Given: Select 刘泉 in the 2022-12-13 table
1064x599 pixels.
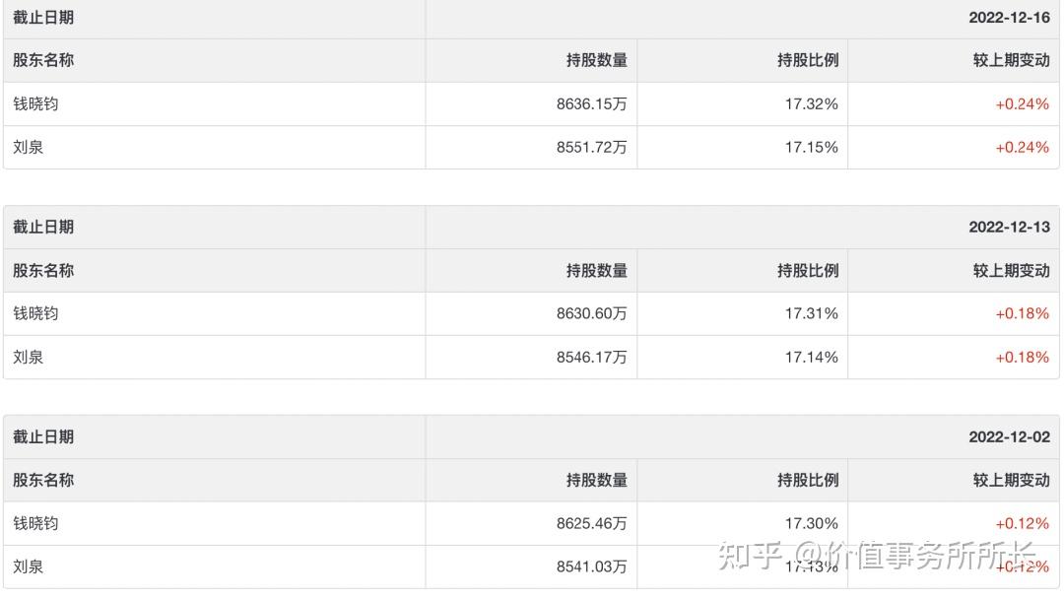Looking at the screenshot, I should click(29, 357).
